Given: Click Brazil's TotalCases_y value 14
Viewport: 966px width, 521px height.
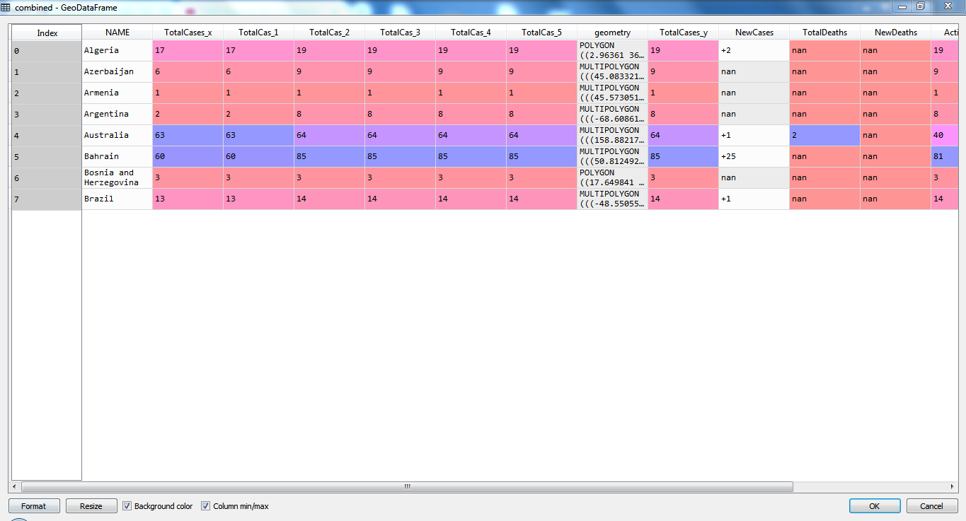Looking at the screenshot, I should click(x=684, y=199).
